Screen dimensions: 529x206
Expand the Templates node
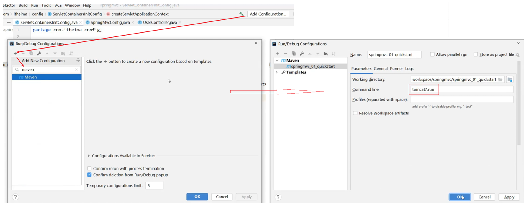tap(277, 72)
